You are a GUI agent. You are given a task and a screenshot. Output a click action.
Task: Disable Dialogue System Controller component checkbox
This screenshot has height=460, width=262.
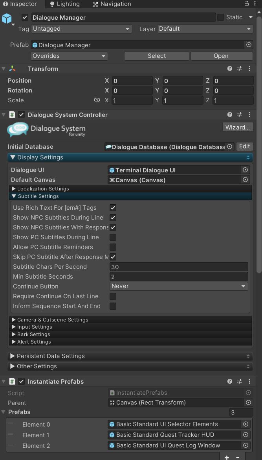(21, 115)
